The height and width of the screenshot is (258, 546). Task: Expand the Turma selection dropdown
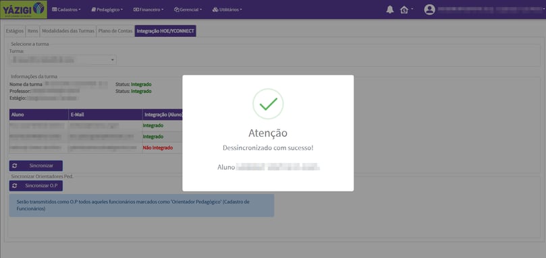[63, 60]
